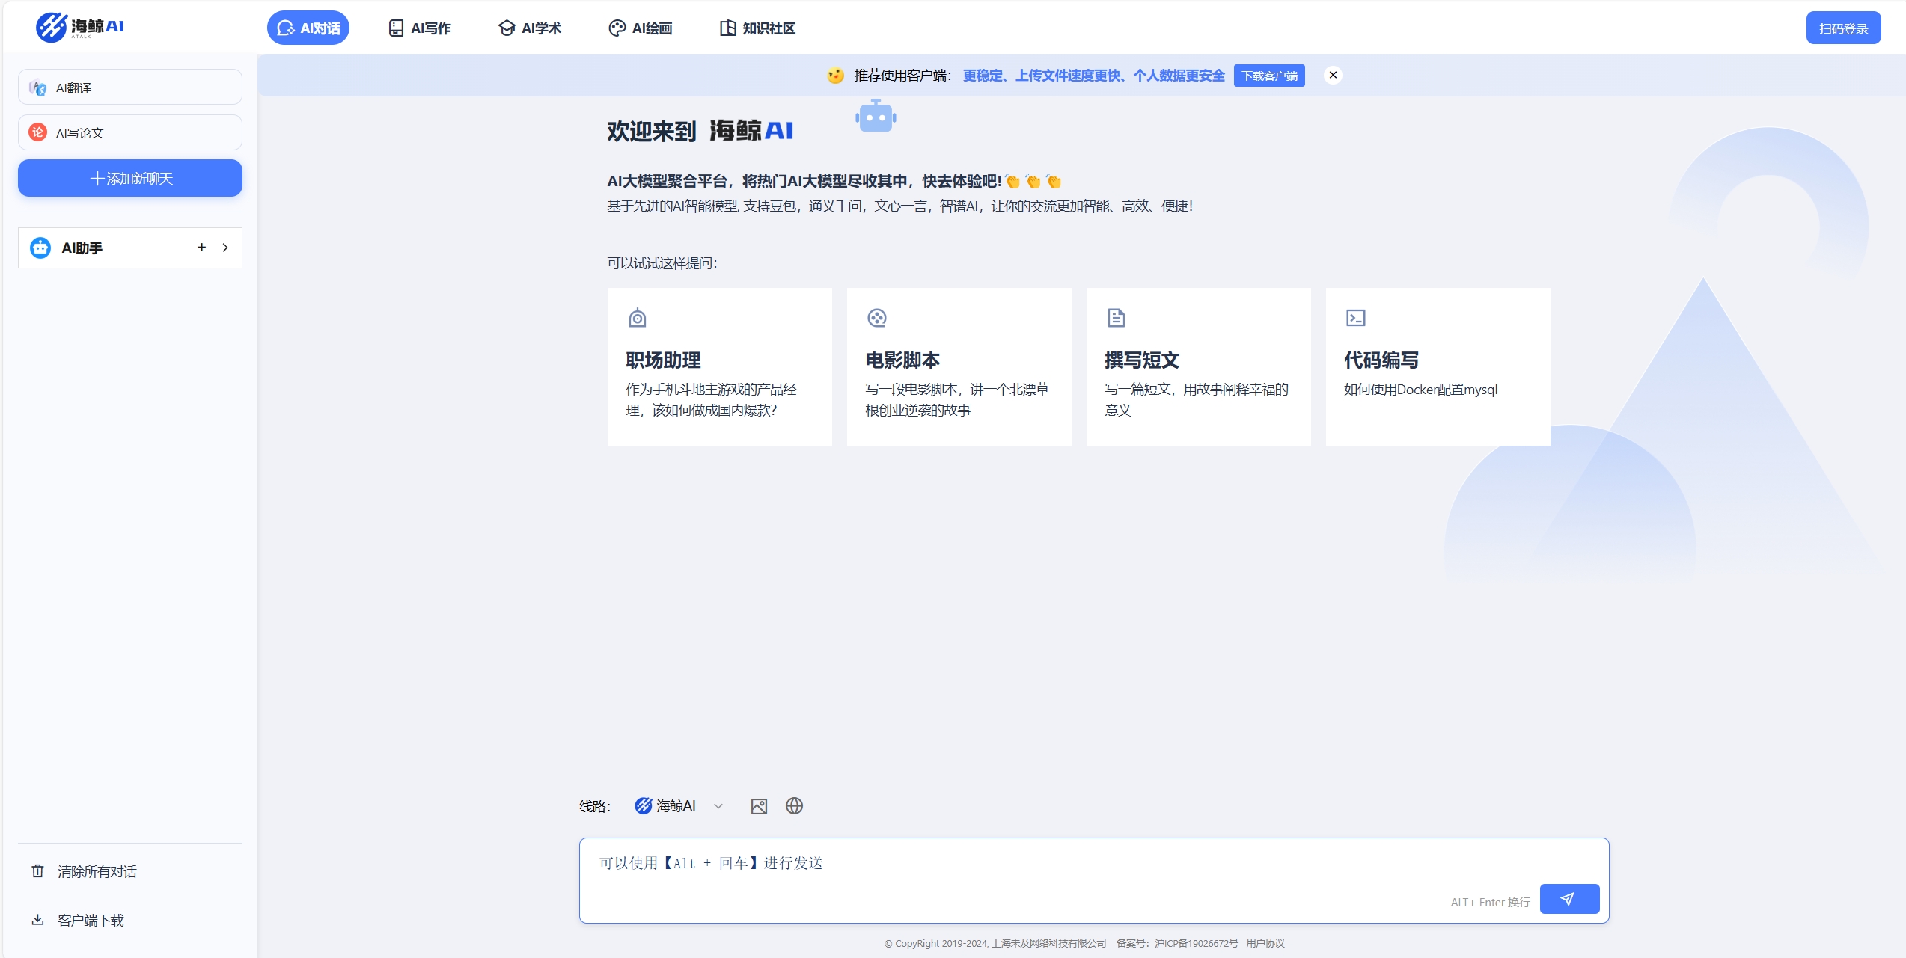Select the 代码编写 prompt card
1906x958 pixels.
pyautogui.click(x=1438, y=366)
